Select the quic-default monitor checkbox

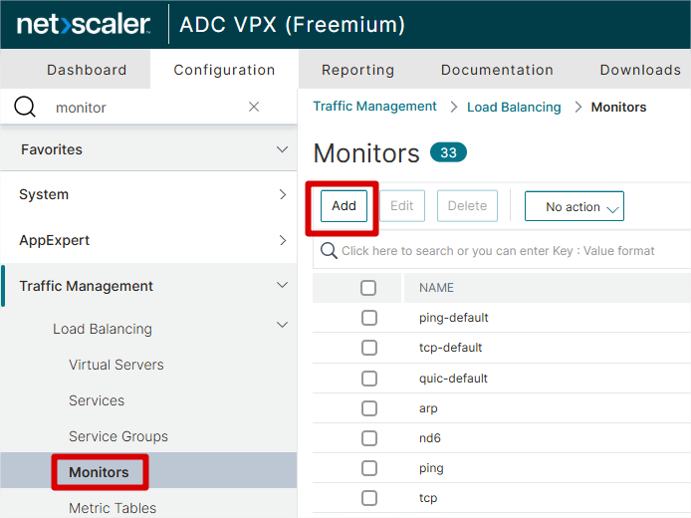pyautogui.click(x=368, y=379)
